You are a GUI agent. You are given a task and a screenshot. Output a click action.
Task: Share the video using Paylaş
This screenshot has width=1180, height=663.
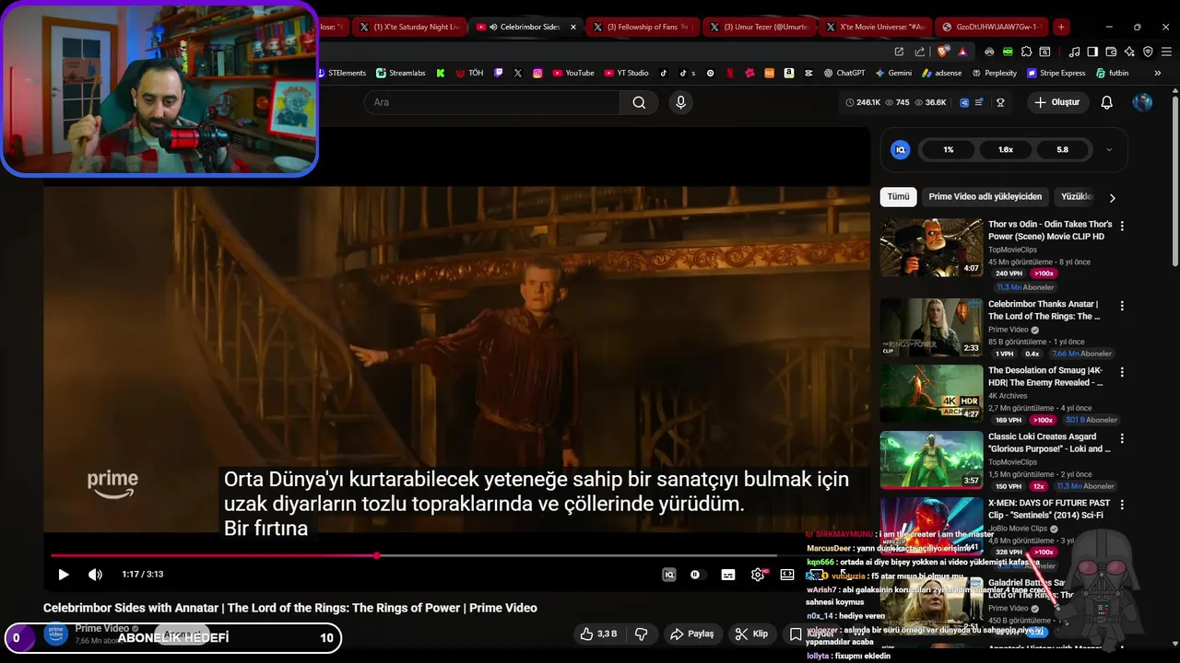tap(692, 634)
